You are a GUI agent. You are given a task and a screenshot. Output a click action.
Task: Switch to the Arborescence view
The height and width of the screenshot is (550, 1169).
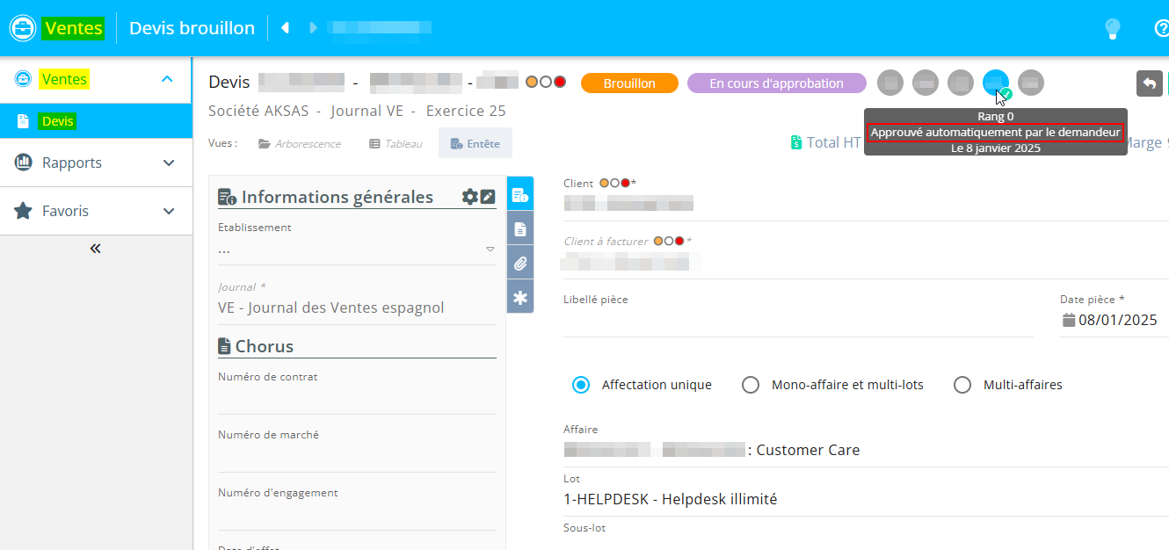point(299,143)
